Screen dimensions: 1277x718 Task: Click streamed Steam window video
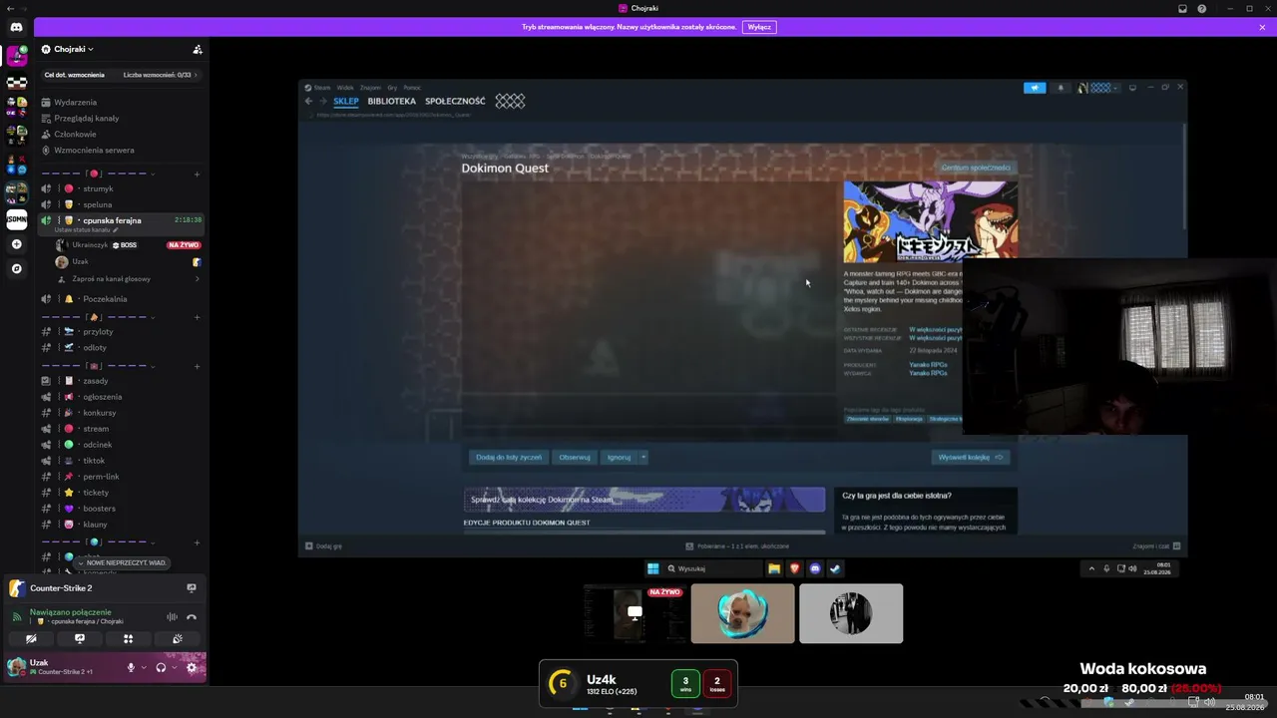743,317
